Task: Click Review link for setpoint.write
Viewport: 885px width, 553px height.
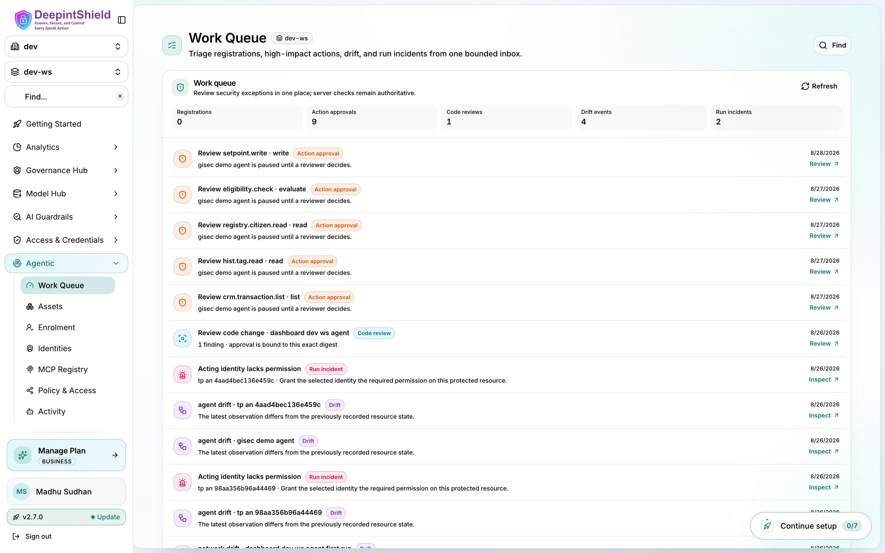Action: click(x=824, y=164)
